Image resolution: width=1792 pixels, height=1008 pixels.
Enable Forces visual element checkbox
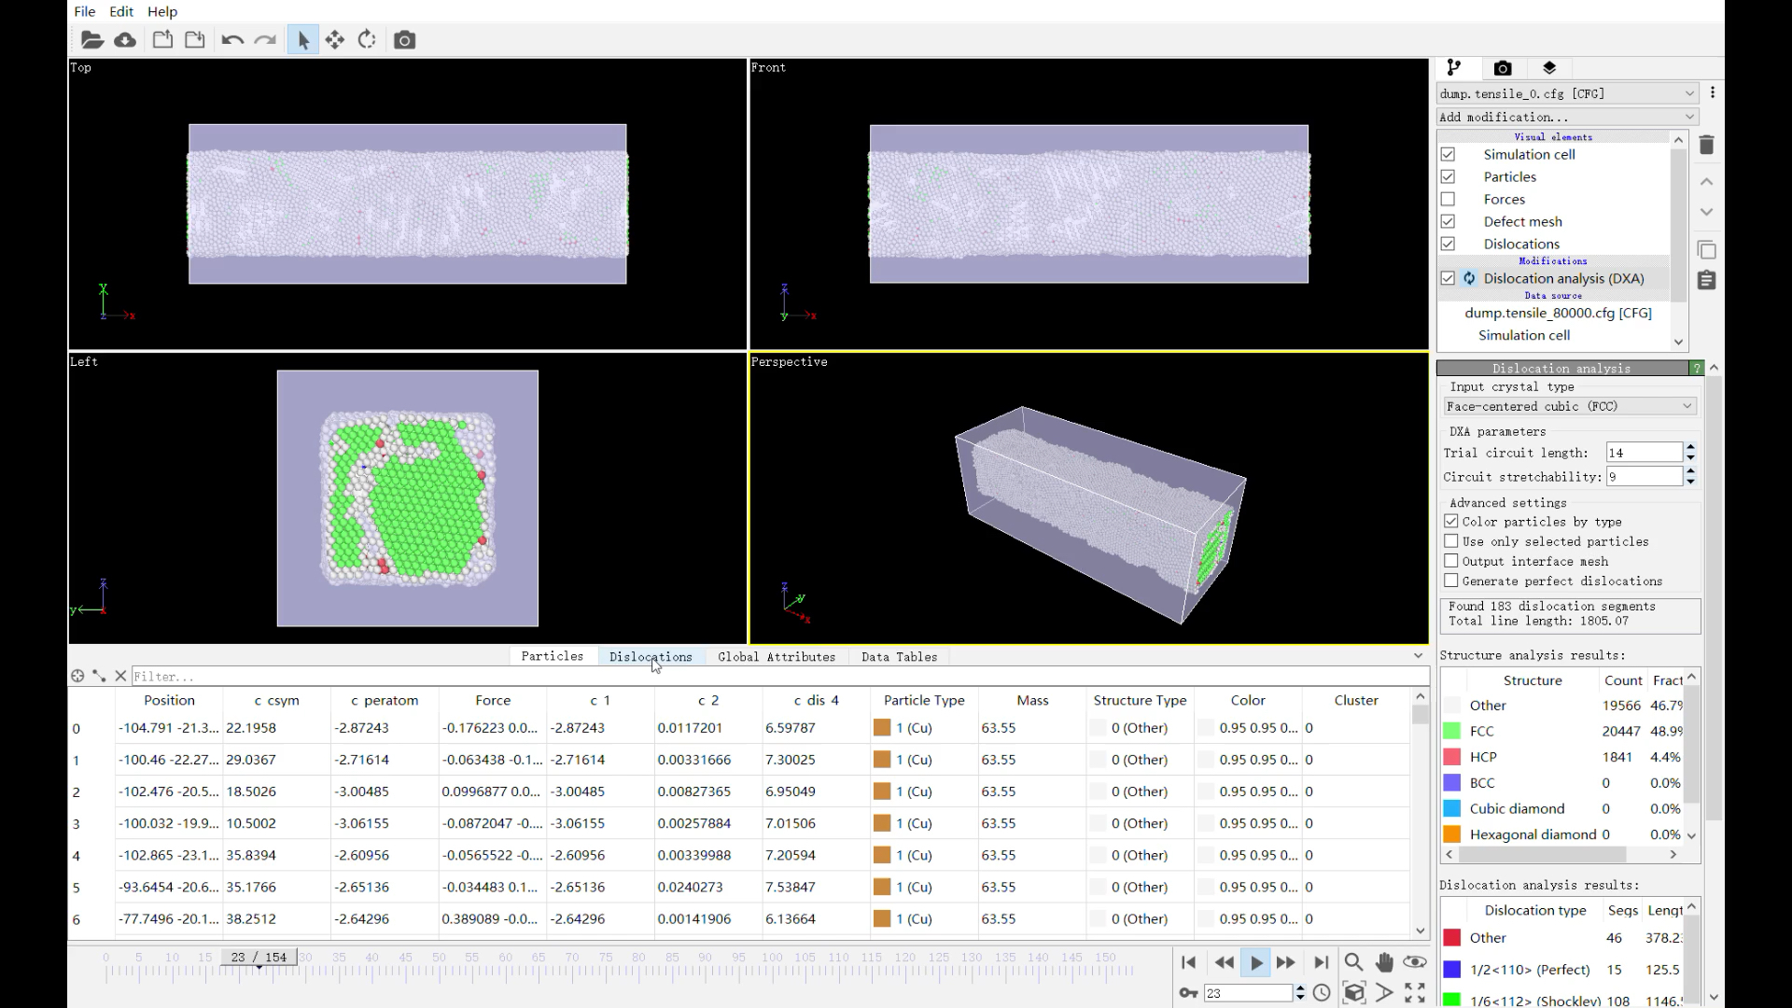pos(1448,199)
